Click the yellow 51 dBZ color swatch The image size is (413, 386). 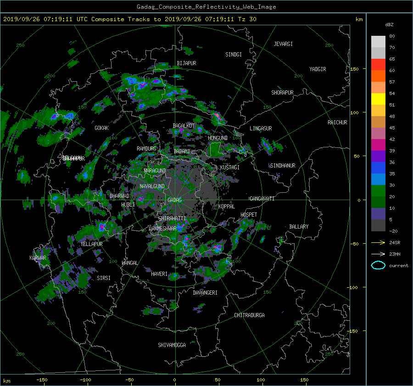(378, 99)
